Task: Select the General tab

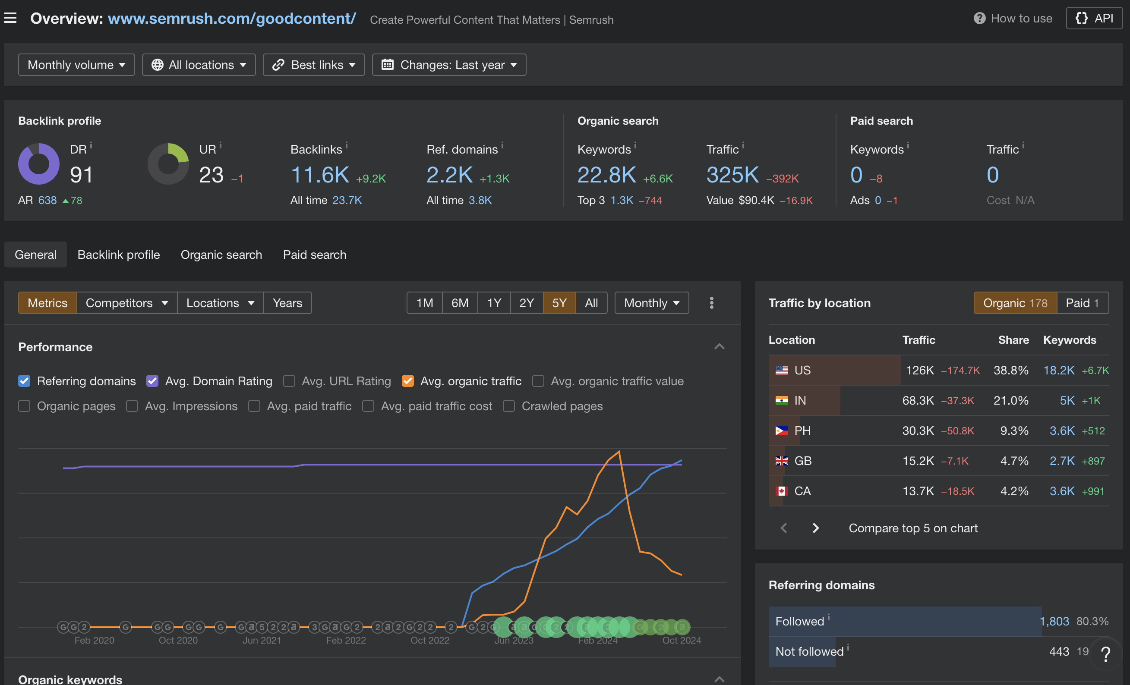Action: point(36,255)
